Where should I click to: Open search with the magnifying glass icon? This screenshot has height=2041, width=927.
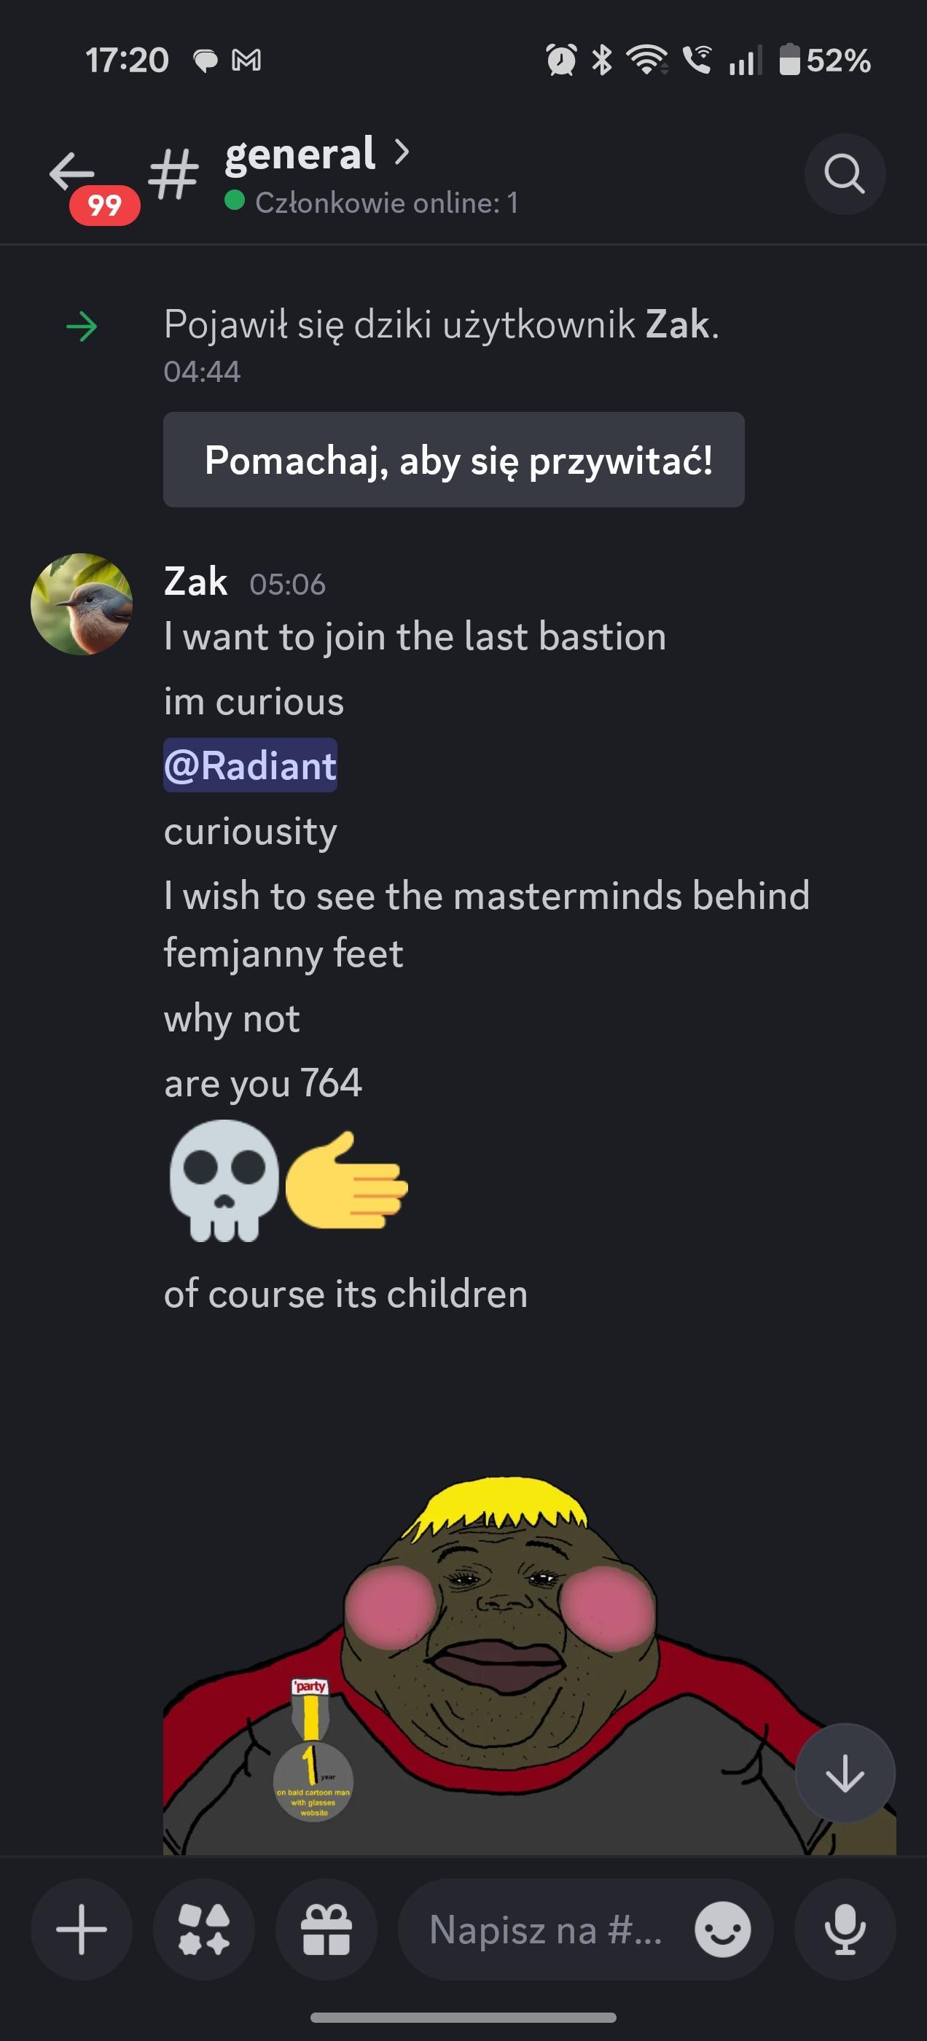pos(844,174)
